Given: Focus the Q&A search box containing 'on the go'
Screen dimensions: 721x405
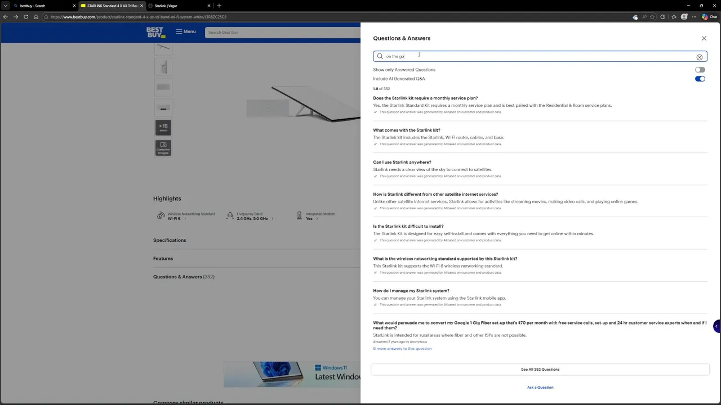Looking at the screenshot, I should pos(540,56).
